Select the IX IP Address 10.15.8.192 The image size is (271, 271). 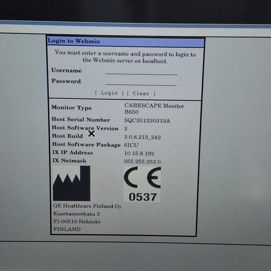click(x=139, y=153)
